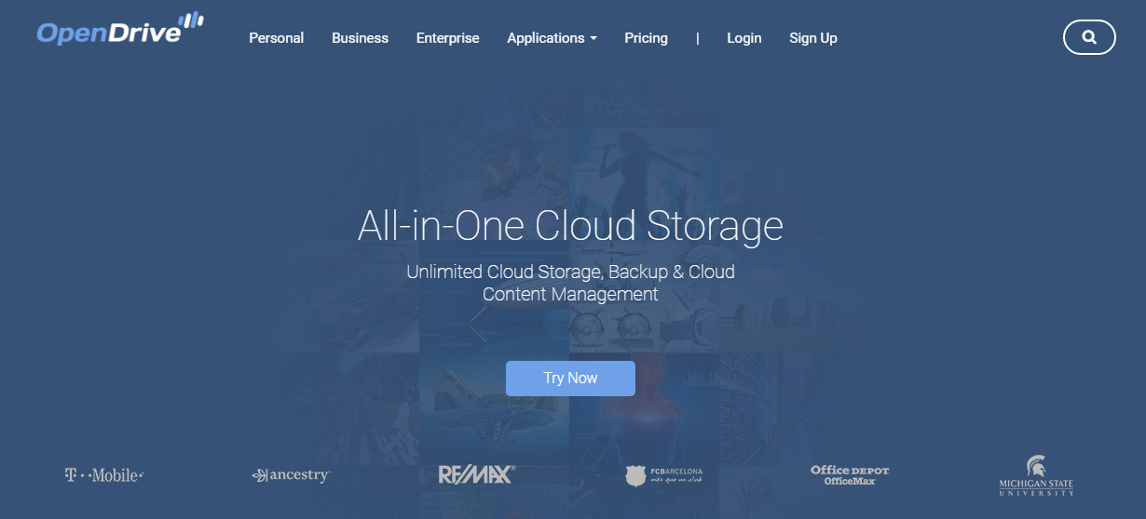Select the FC Barcelona crest logo
Image resolution: width=1146 pixels, height=519 pixels.
[663, 476]
